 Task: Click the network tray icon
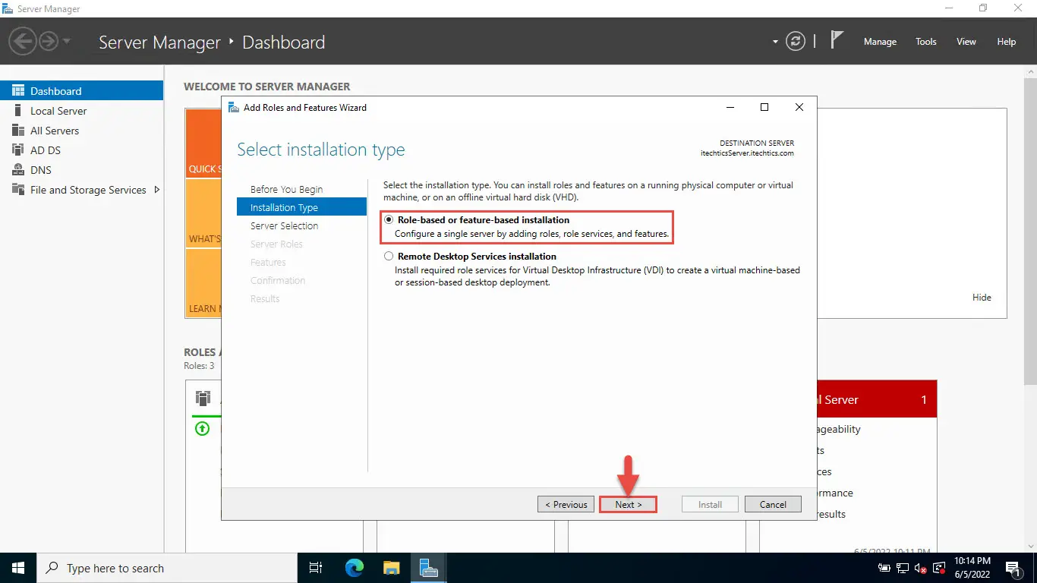(x=903, y=568)
